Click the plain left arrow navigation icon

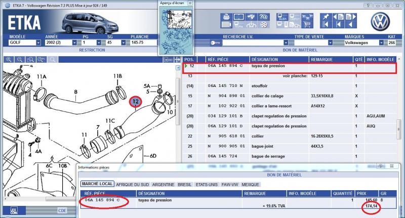coord(350,25)
